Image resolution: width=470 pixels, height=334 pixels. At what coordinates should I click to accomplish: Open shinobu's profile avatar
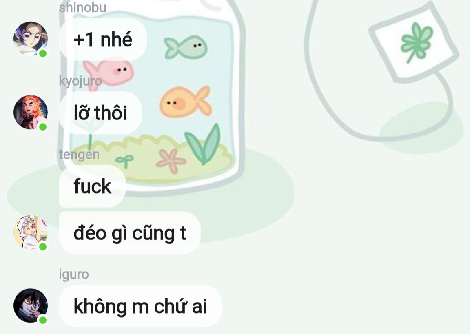click(31, 39)
